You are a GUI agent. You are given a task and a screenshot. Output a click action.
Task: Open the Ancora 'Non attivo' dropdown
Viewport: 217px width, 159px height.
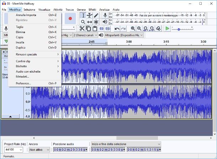point(39,150)
